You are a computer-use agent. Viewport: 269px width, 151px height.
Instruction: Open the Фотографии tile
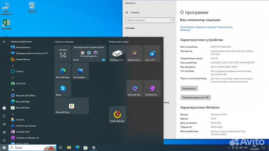(80, 71)
